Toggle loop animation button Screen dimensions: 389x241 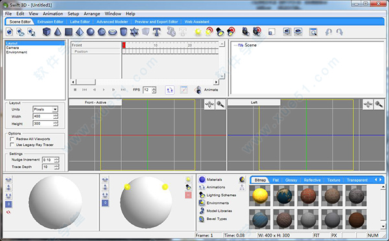(x=170, y=90)
